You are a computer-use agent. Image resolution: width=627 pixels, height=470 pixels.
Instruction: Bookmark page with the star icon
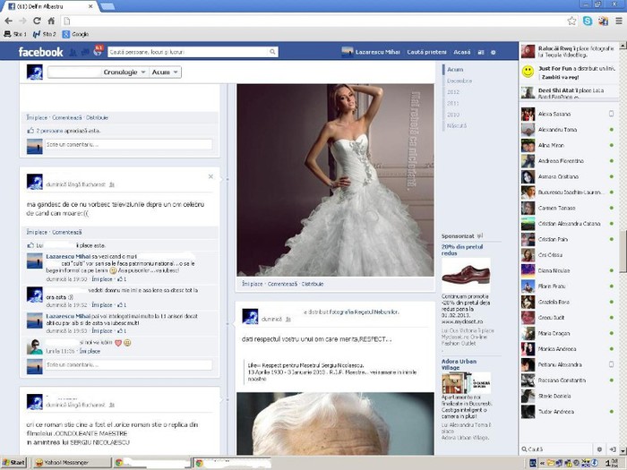(x=571, y=20)
